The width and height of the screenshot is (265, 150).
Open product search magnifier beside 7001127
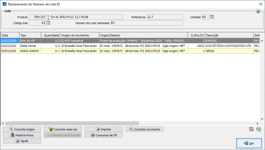tap(48, 16)
